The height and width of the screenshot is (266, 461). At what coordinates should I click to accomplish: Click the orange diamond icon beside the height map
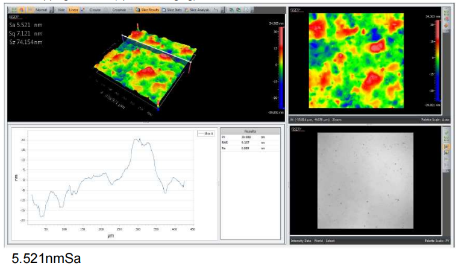(x=447, y=25)
